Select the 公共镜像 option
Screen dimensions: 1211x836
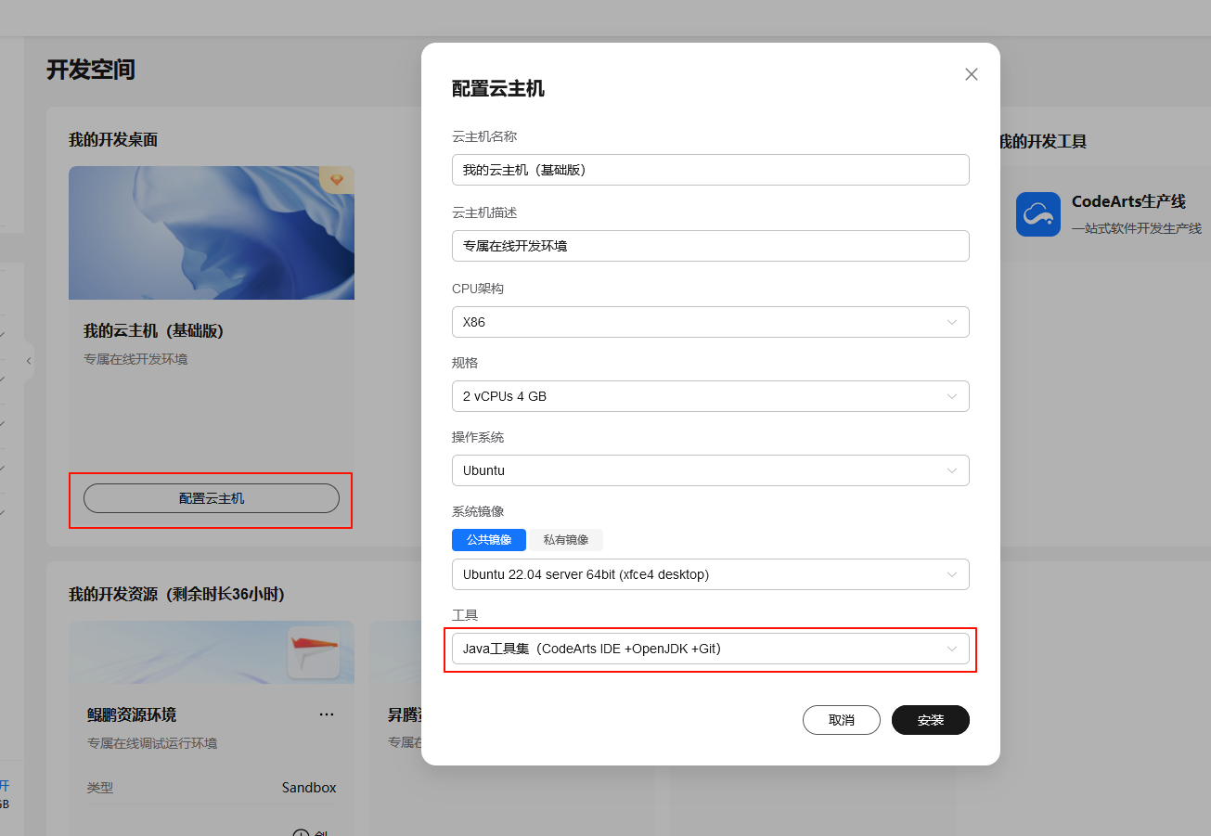click(489, 539)
